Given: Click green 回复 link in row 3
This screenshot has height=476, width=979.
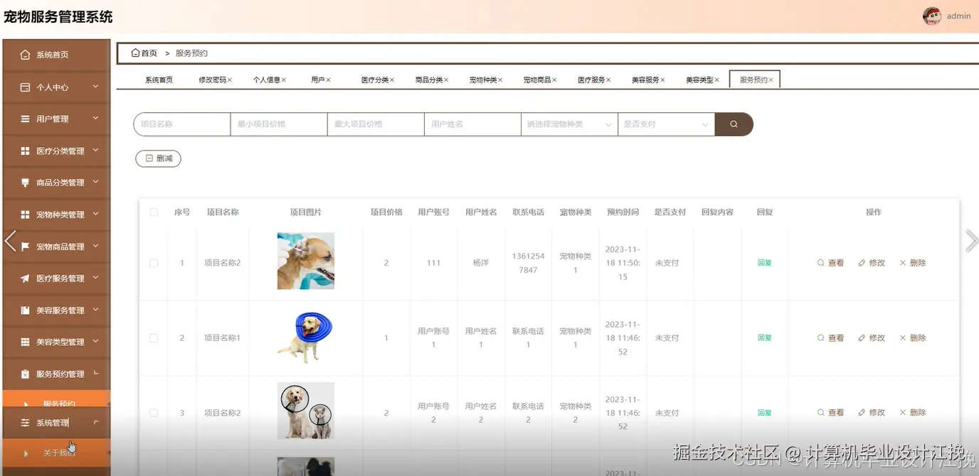Looking at the screenshot, I should point(765,413).
